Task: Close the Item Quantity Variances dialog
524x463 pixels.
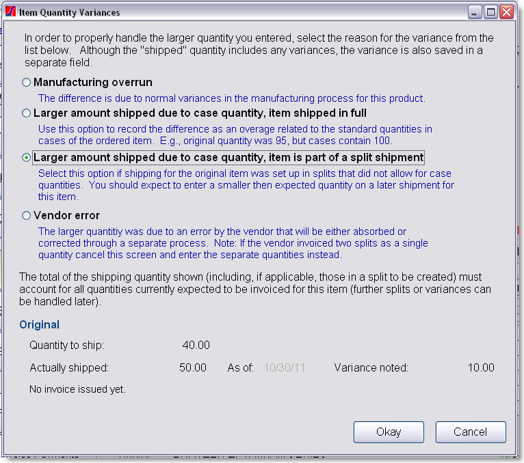Action: [507, 12]
